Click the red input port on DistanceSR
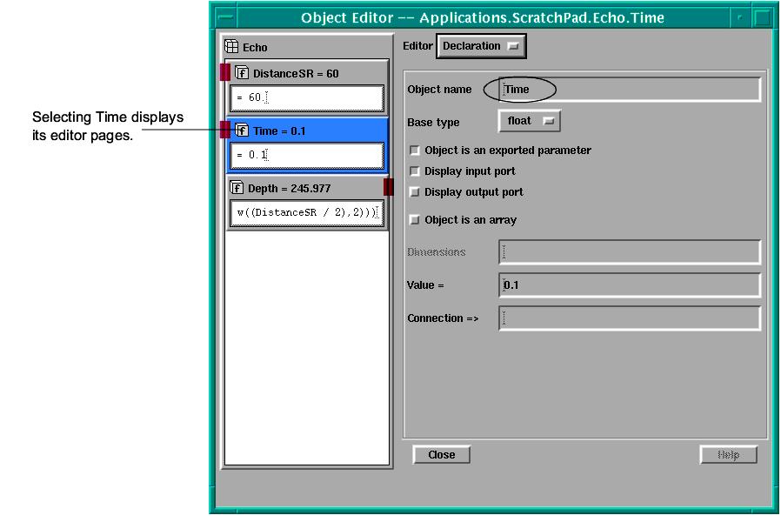Viewport: 781px width, 522px height. [x=224, y=72]
